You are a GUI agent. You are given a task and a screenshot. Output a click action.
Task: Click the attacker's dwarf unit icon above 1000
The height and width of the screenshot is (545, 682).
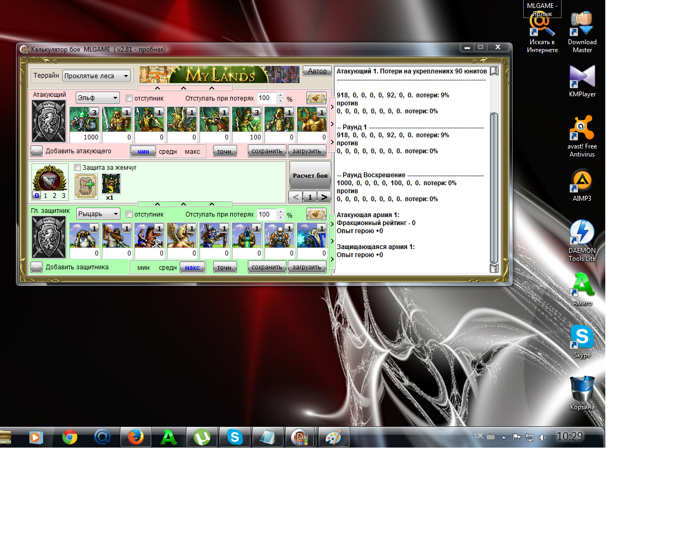pyautogui.click(x=84, y=119)
